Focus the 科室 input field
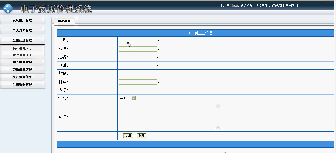The width and height of the screenshot is (336, 153). coord(138,82)
